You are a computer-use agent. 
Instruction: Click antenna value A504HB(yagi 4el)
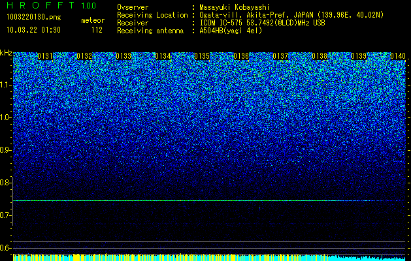(231, 31)
